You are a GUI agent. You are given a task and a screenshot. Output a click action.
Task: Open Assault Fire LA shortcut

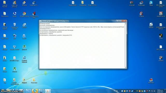click(161, 14)
